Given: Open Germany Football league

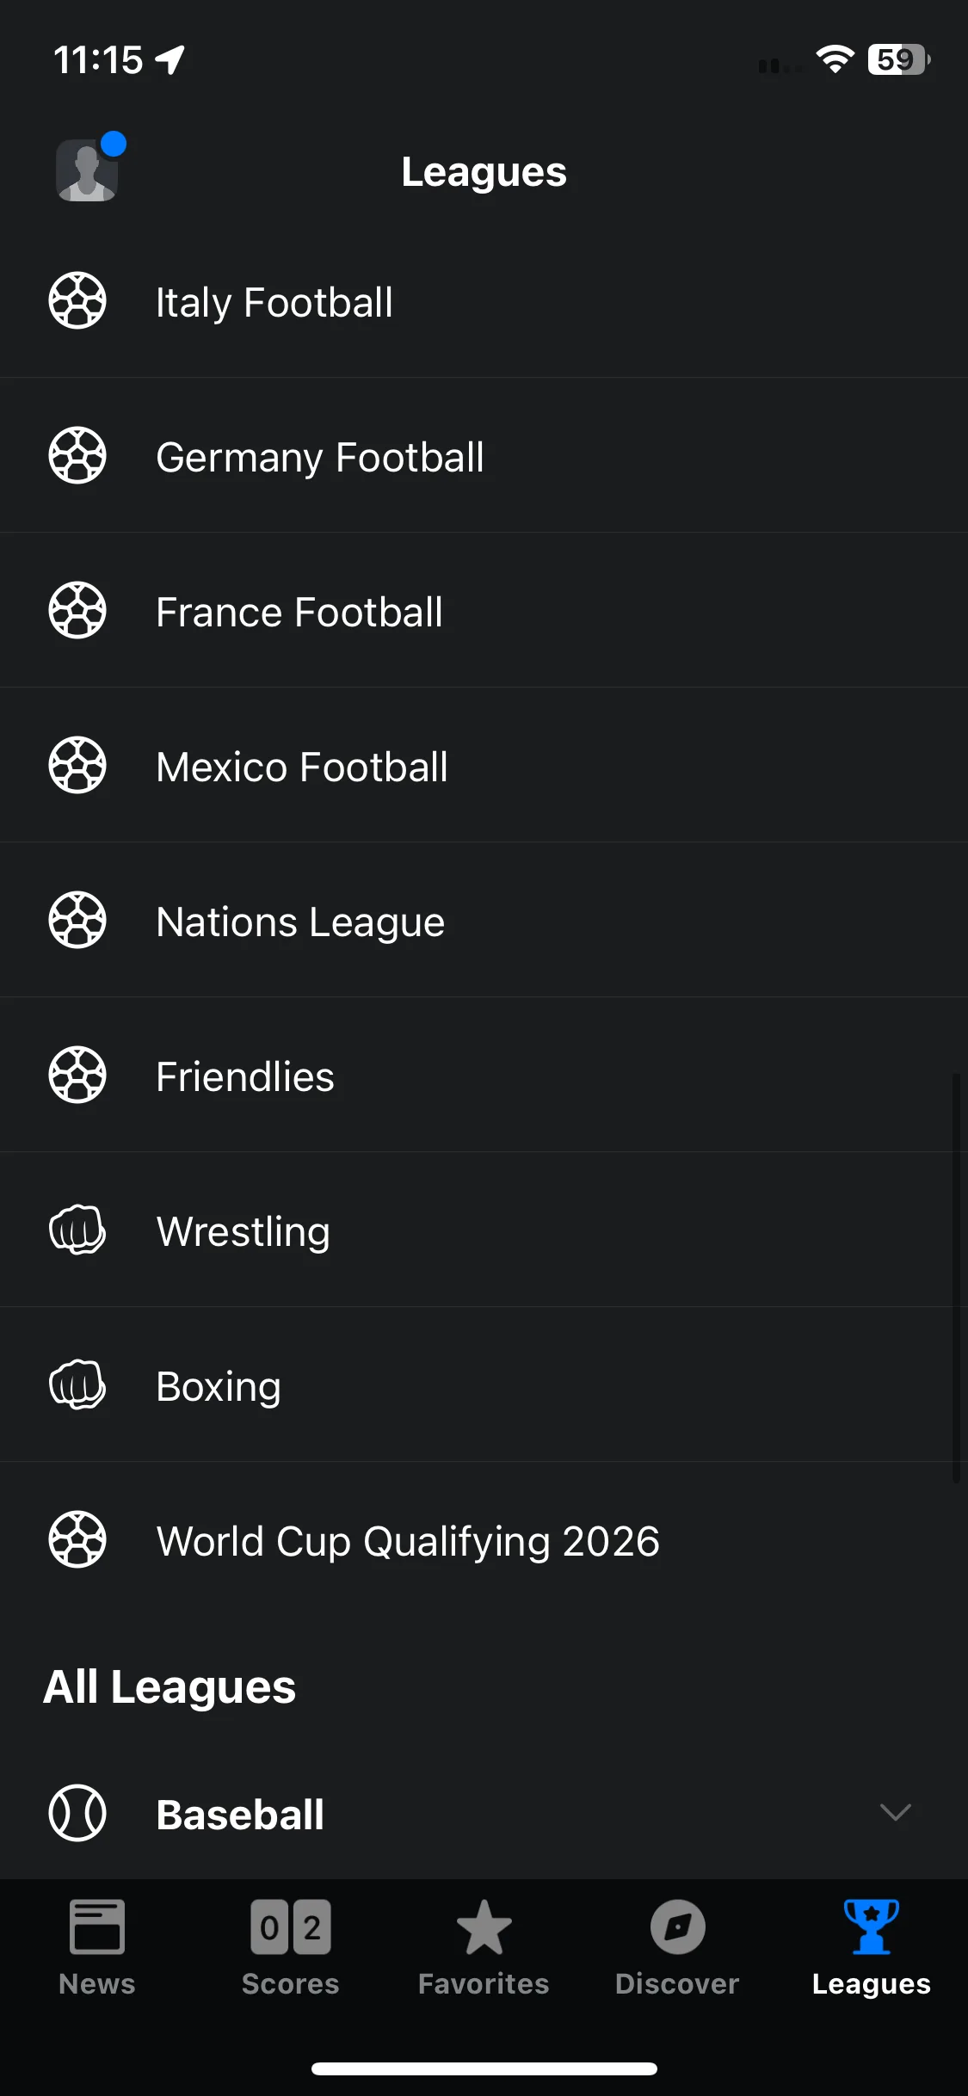Looking at the screenshot, I should (x=484, y=455).
